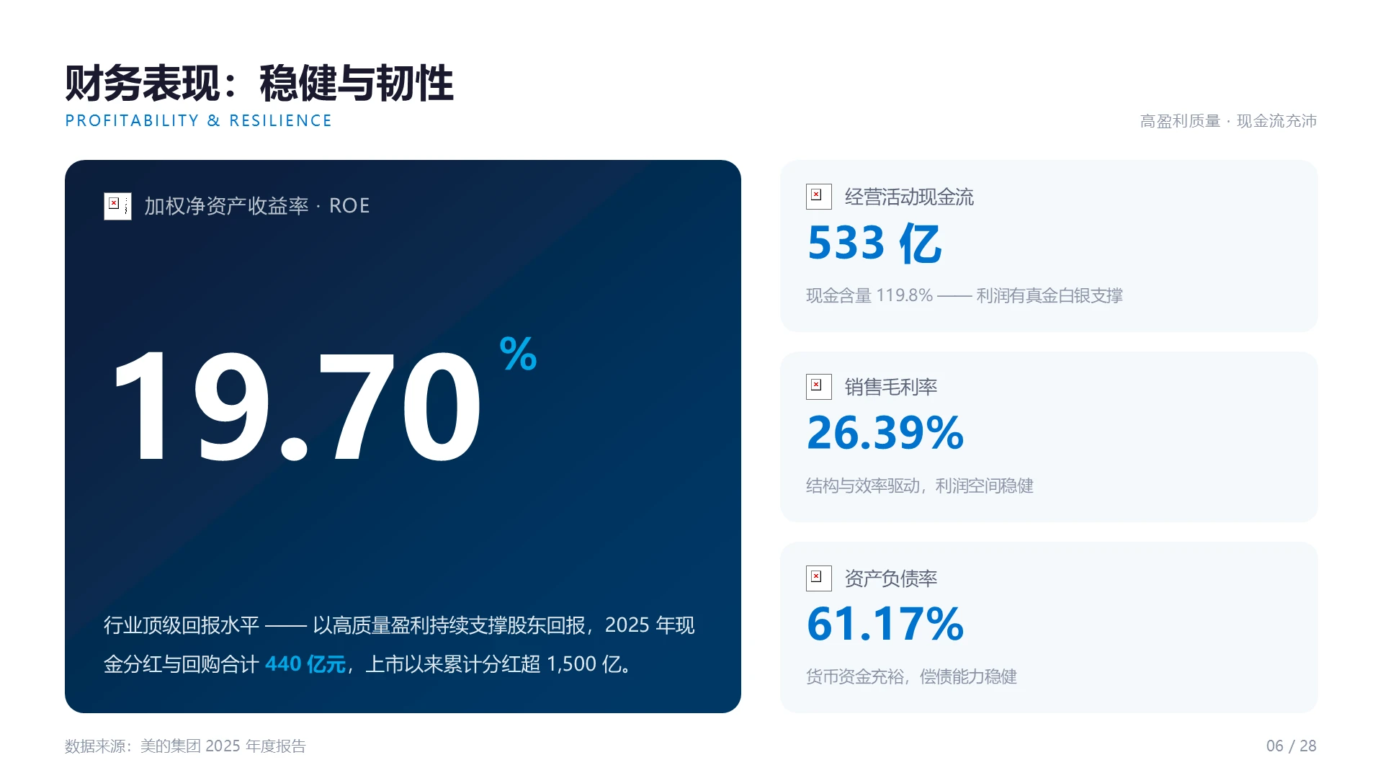The image size is (1383, 778).
Task: Click the note 结构与效率驱动，利润空间稳健
Action: tap(920, 486)
